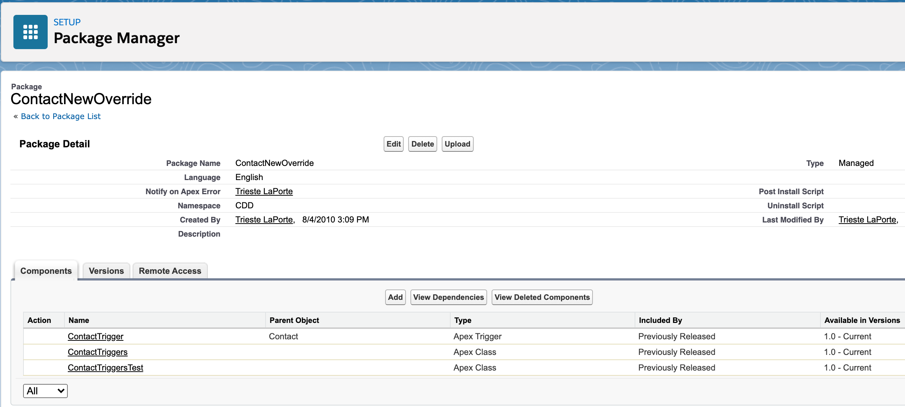Go back to Package List
This screenshot has height=407, width=905.
[x=61, y=116]
